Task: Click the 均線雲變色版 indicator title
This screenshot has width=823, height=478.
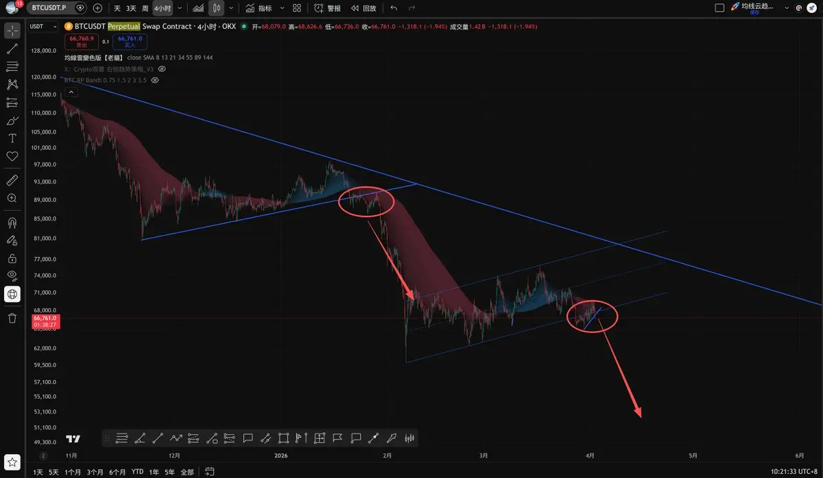Action: tap(94, 58)
